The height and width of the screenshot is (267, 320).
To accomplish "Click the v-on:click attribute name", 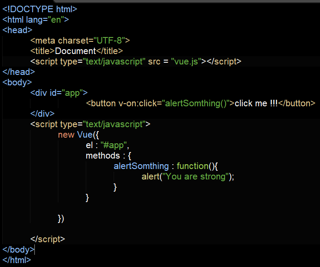I will click(x=138, y=104).
